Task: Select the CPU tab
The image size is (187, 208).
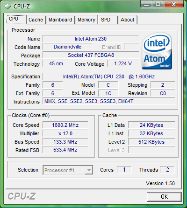Action: [x=16, y=19]
